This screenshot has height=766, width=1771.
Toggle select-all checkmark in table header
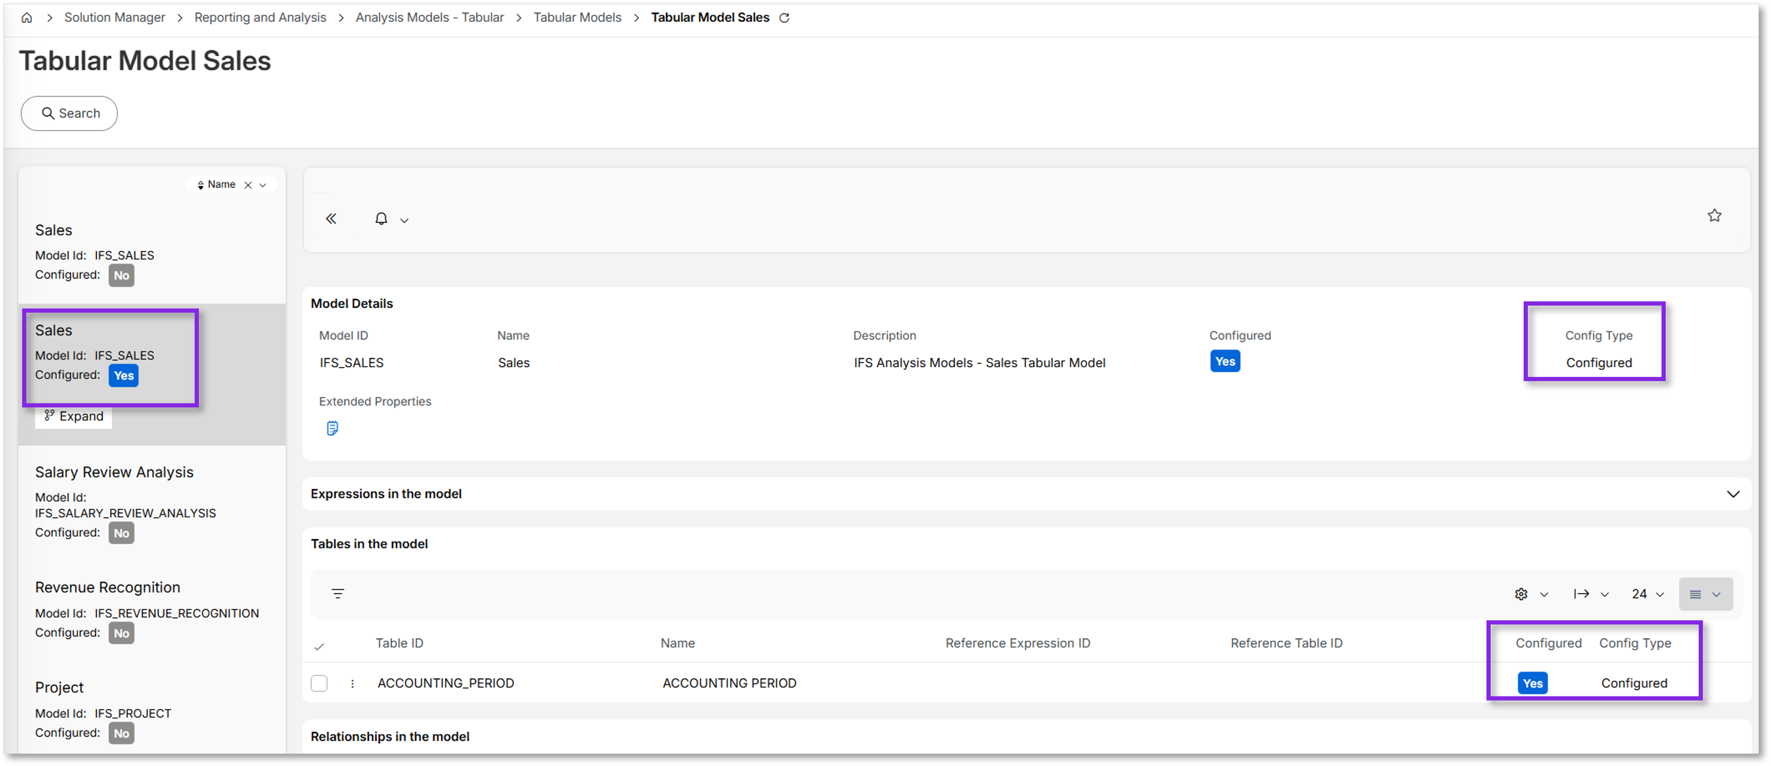(x=319, y=647)
